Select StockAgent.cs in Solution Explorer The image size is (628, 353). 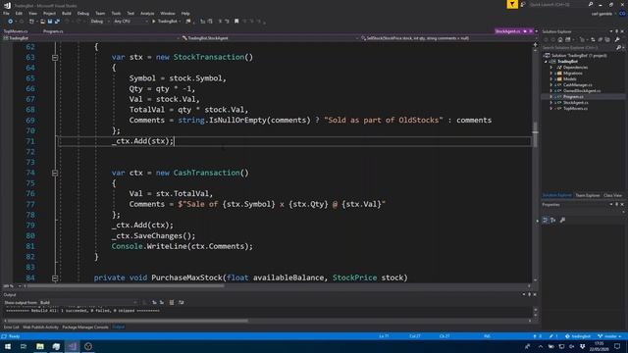(x=576, y=103)
